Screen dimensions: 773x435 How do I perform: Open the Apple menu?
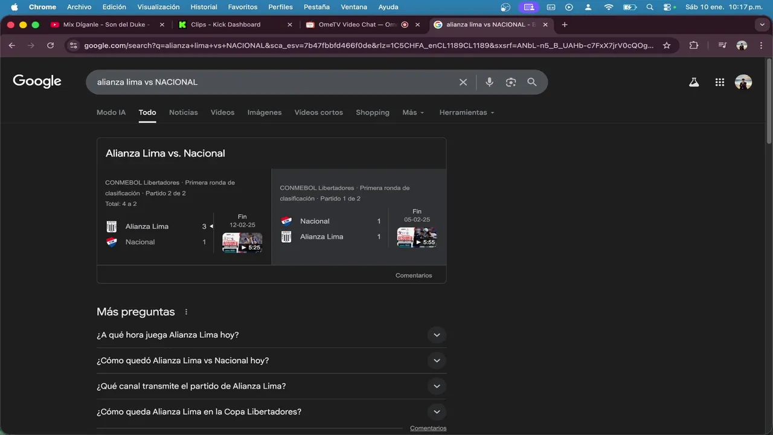click(14, 7)
